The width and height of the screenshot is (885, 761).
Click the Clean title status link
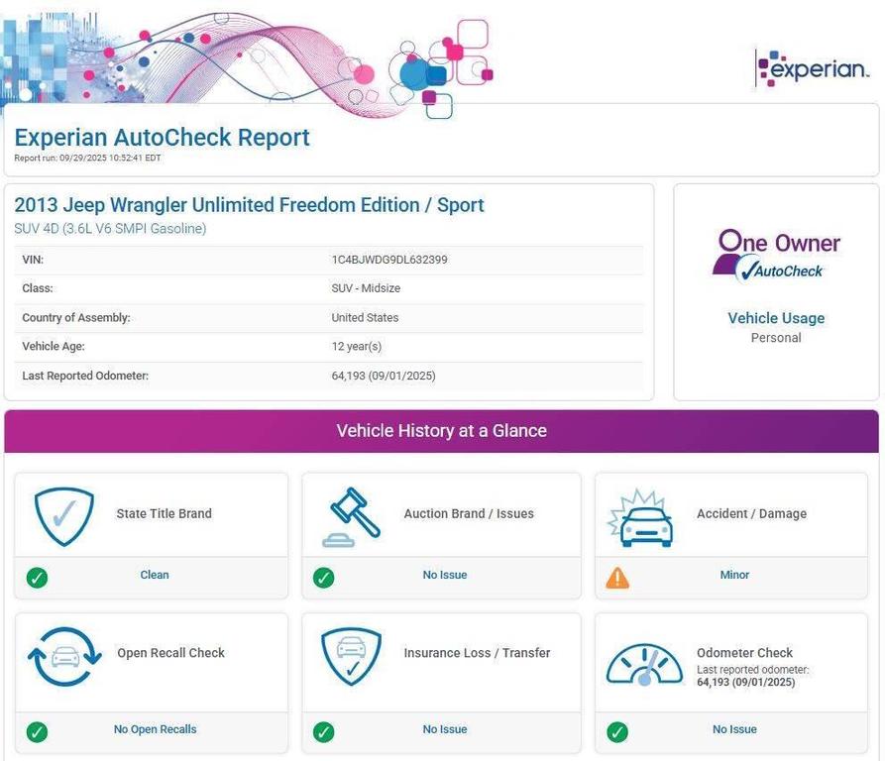click(x=155, y=575)
